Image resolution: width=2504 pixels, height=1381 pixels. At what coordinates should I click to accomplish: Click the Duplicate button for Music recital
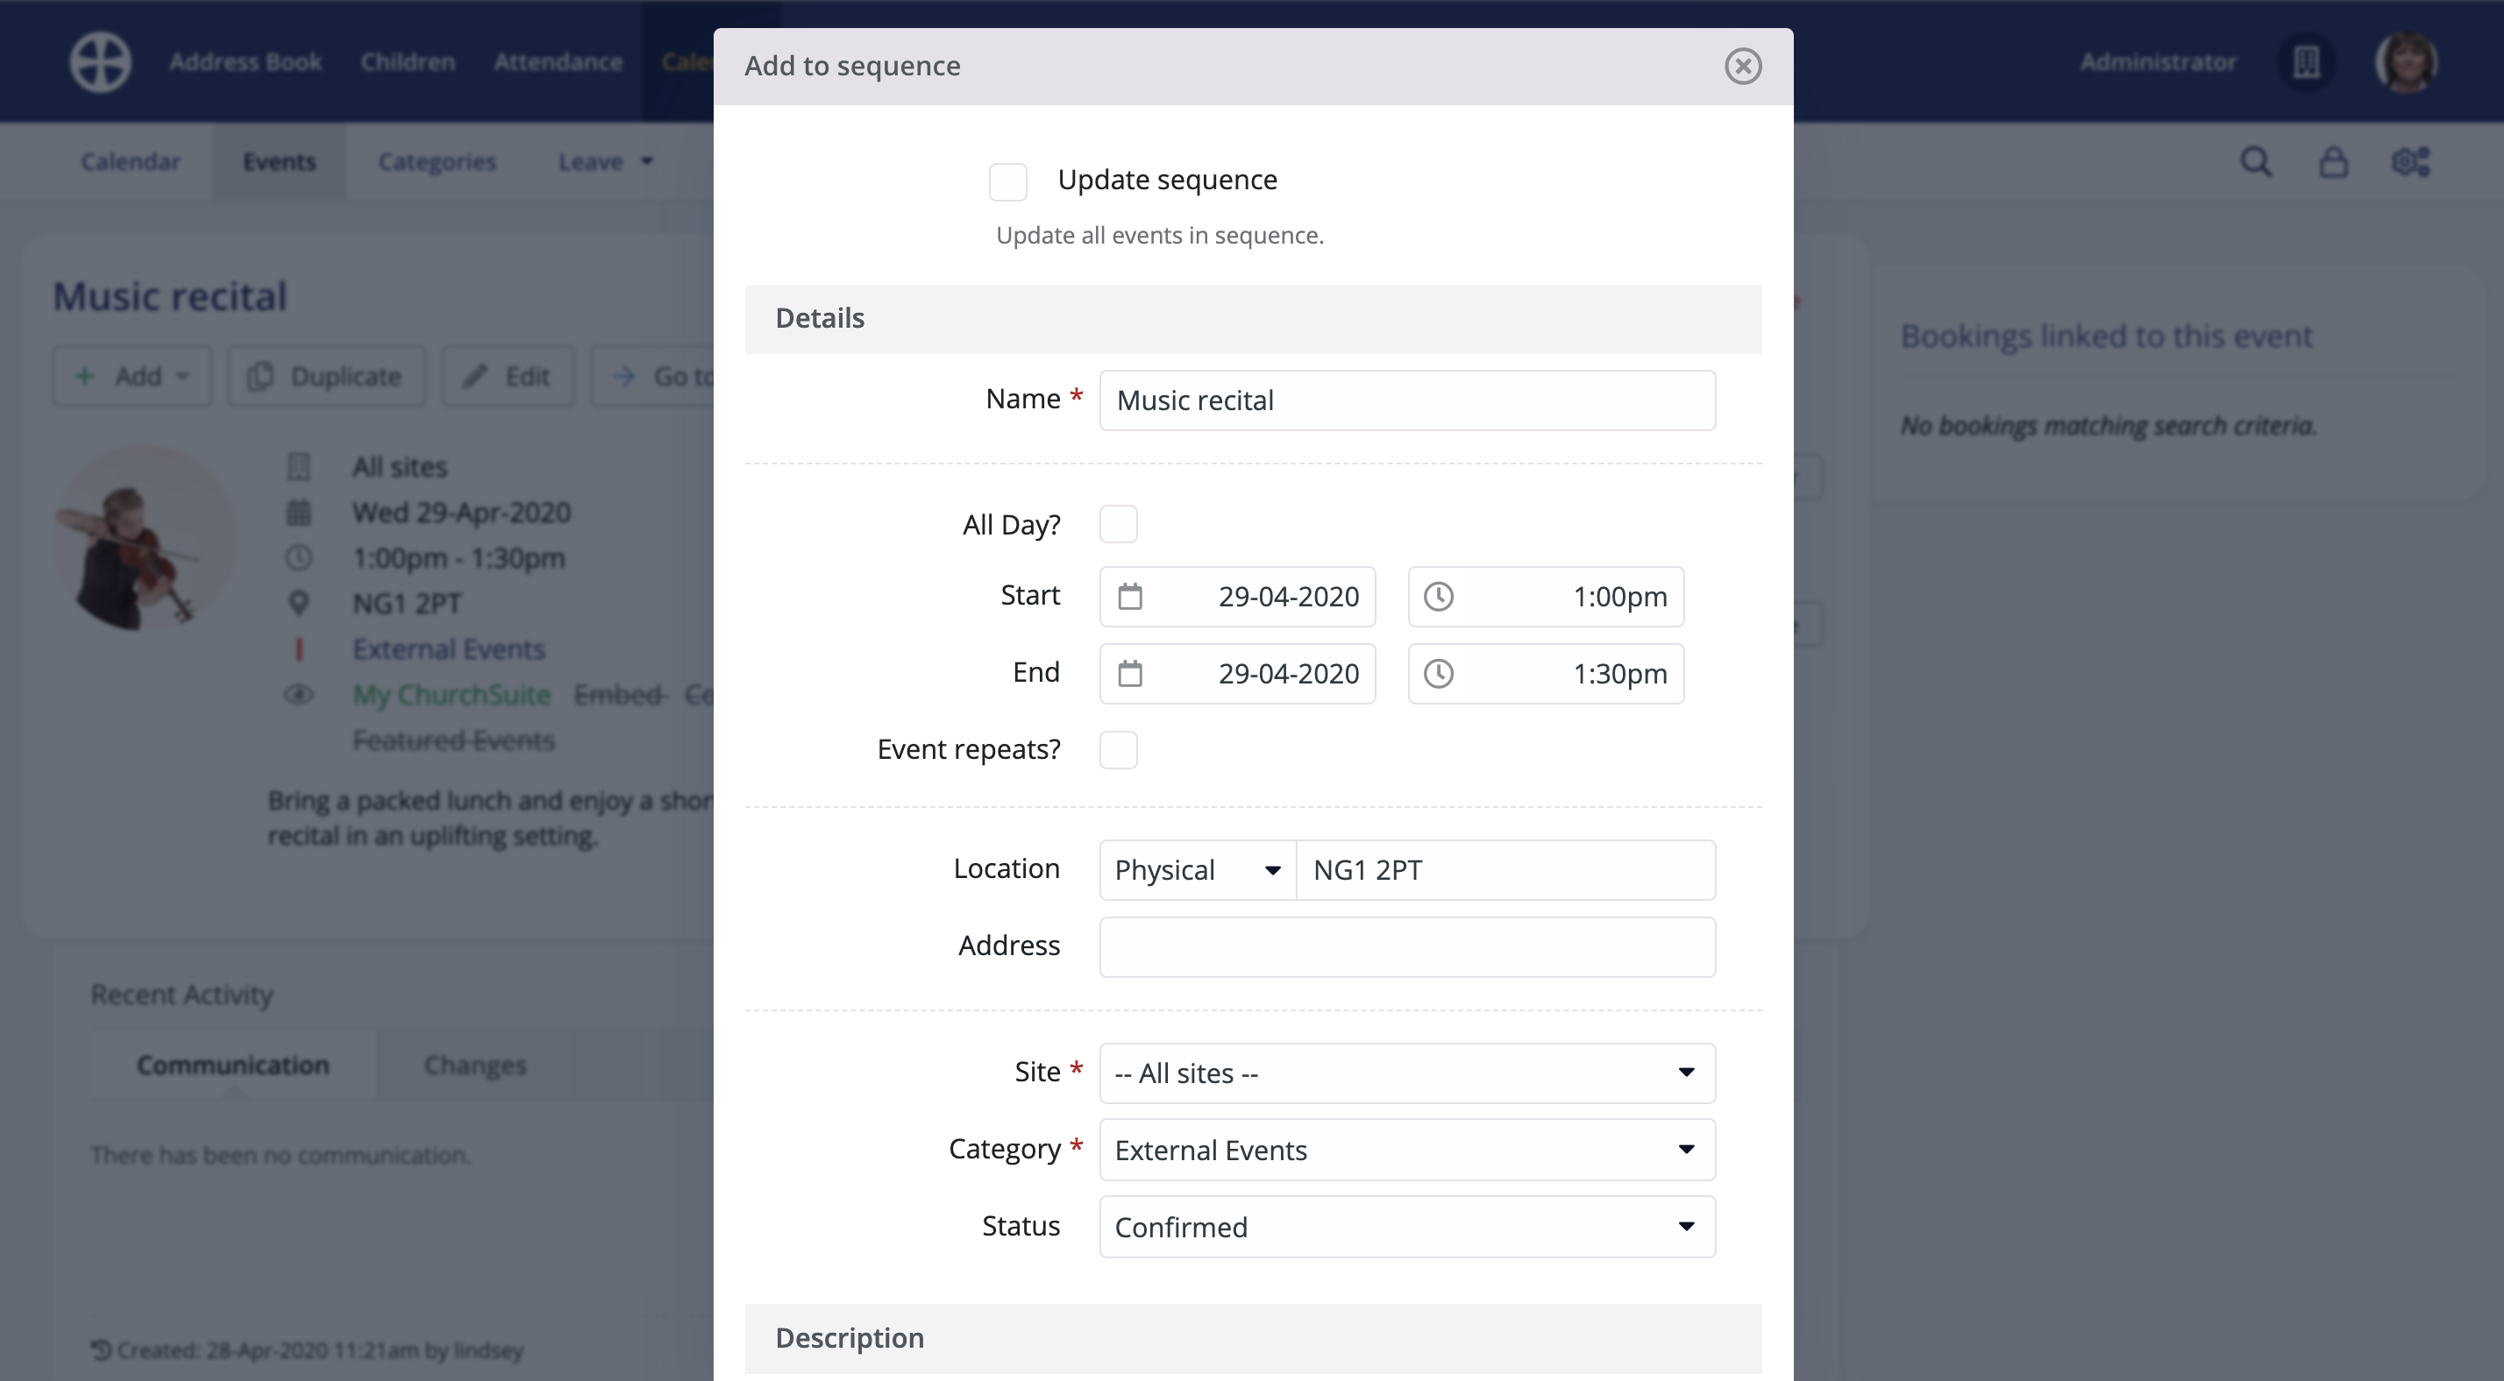pos(325,376)
